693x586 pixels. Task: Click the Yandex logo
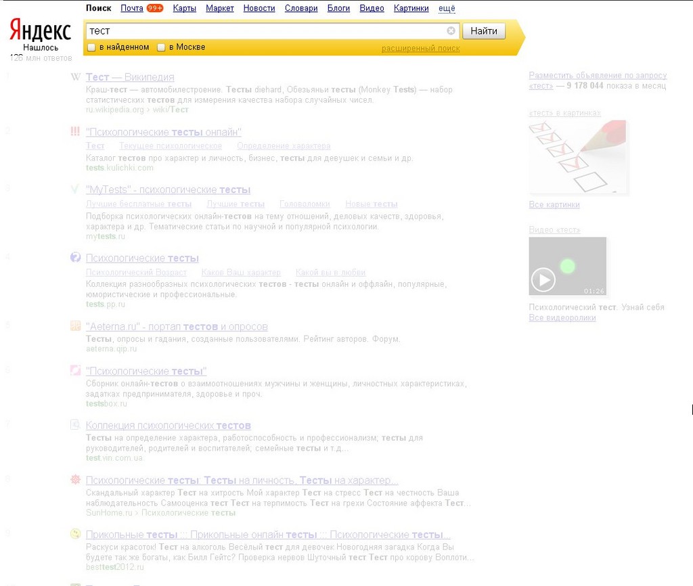[41, 30]
